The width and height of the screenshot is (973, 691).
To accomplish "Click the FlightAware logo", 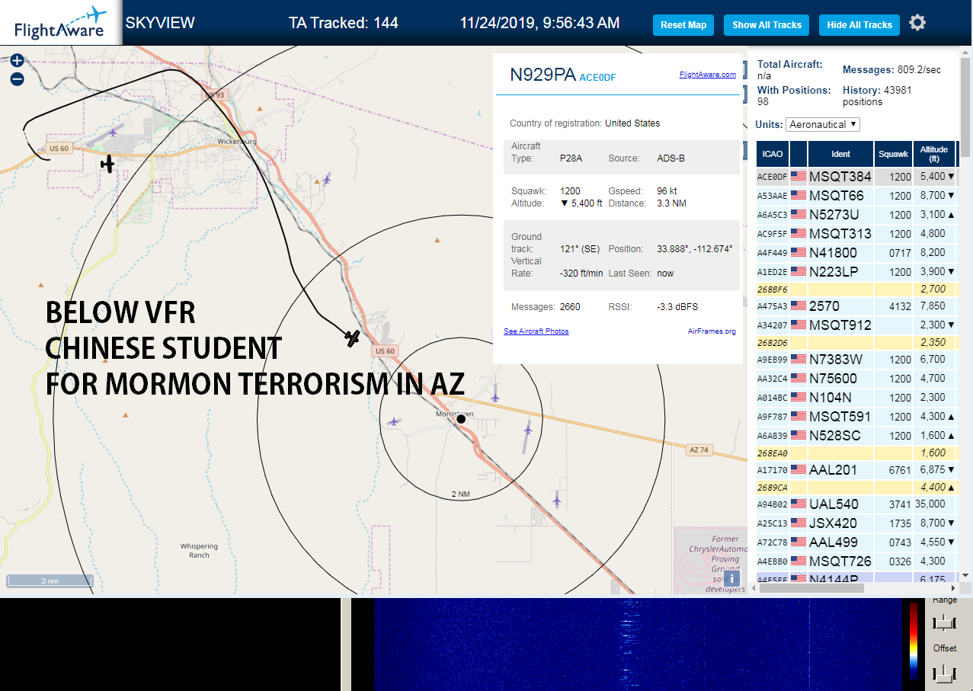I will 60,22.
